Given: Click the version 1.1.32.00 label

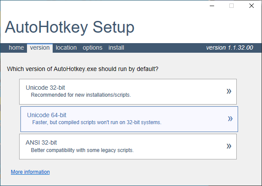Looking at the screenshot, I should 230,47.
